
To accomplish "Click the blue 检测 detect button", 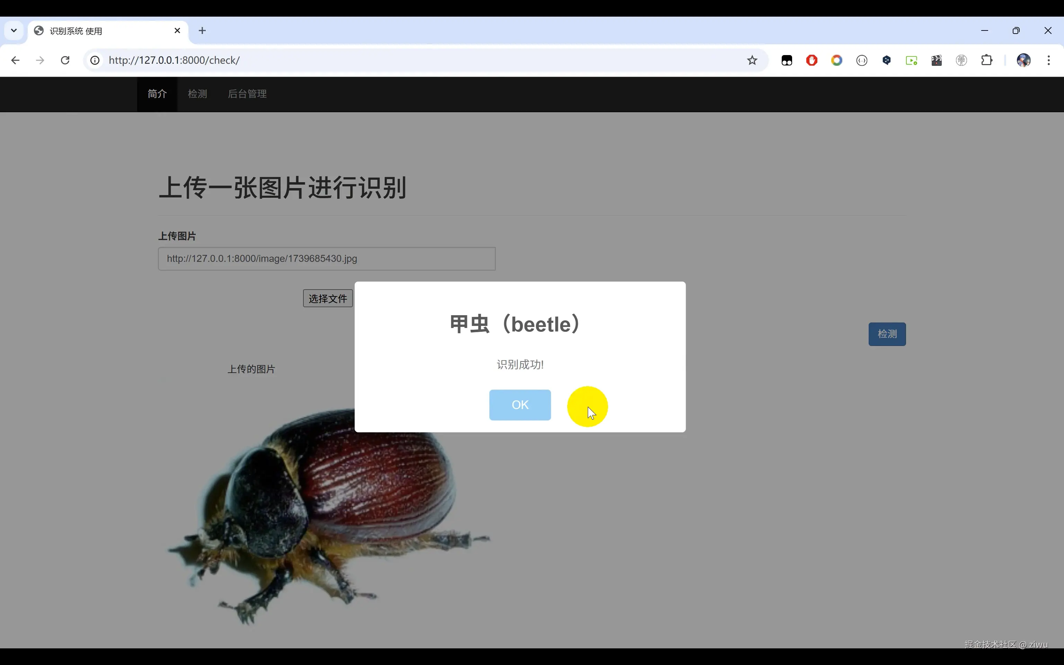I will [x=887, y=334].
